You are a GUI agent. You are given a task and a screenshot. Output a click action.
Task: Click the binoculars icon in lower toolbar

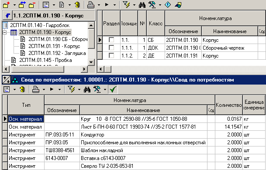pyautogui.click(x=87, y=89)
